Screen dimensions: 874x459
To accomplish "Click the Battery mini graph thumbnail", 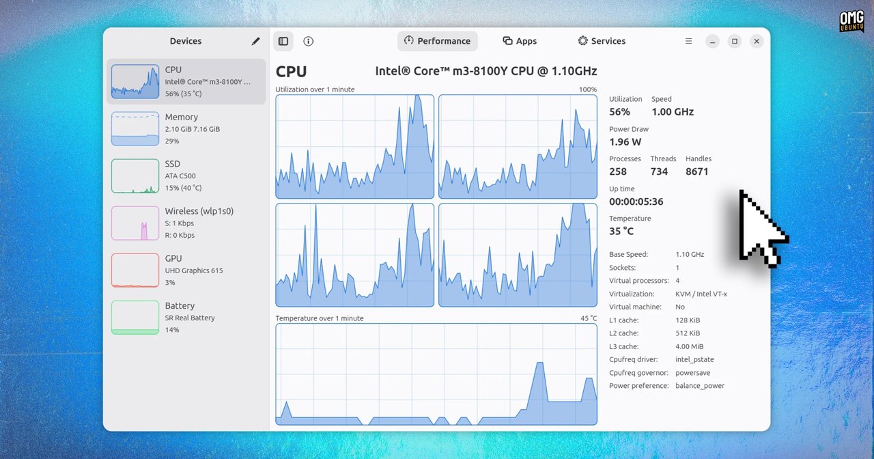I will click(x=135, y=317).
